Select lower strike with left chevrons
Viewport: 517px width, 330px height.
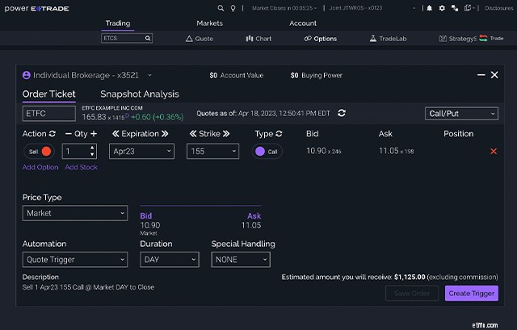pyautogui.click(x=193, y=134)
